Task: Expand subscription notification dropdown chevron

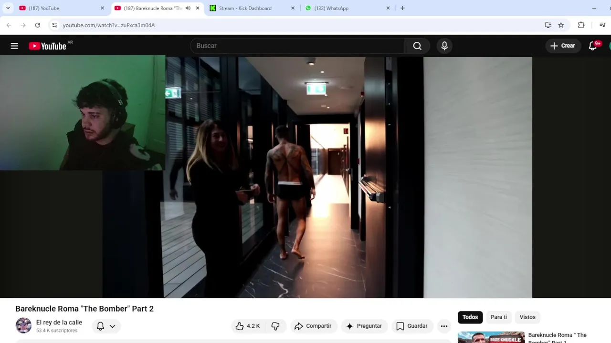Action: [112, 326]
